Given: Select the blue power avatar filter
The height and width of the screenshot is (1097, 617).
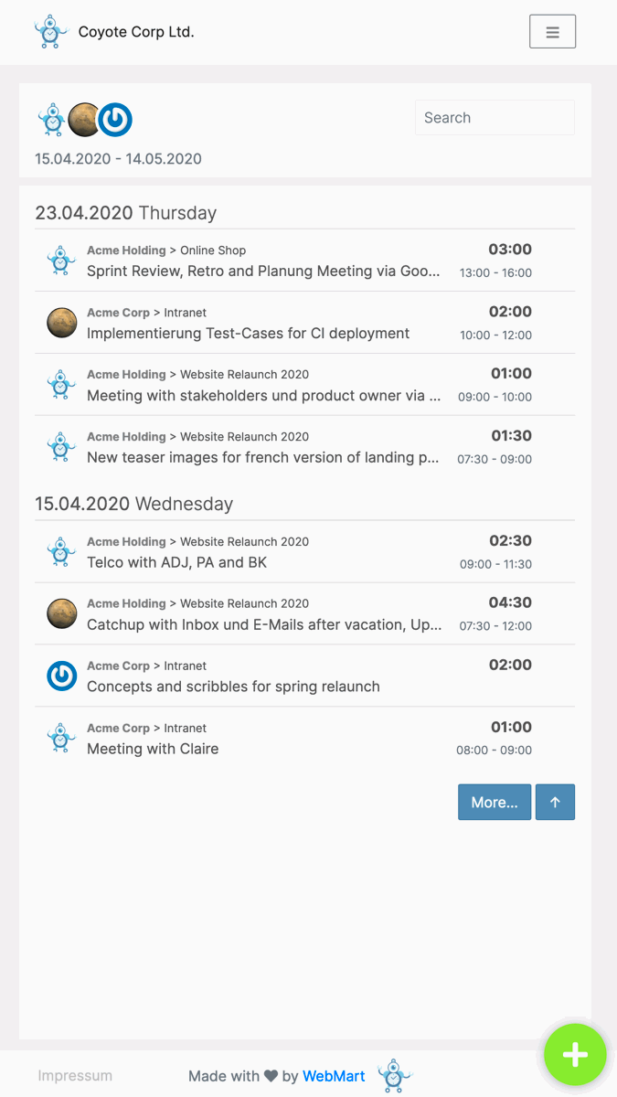Looking at the screenshot, I should [116, 120].
